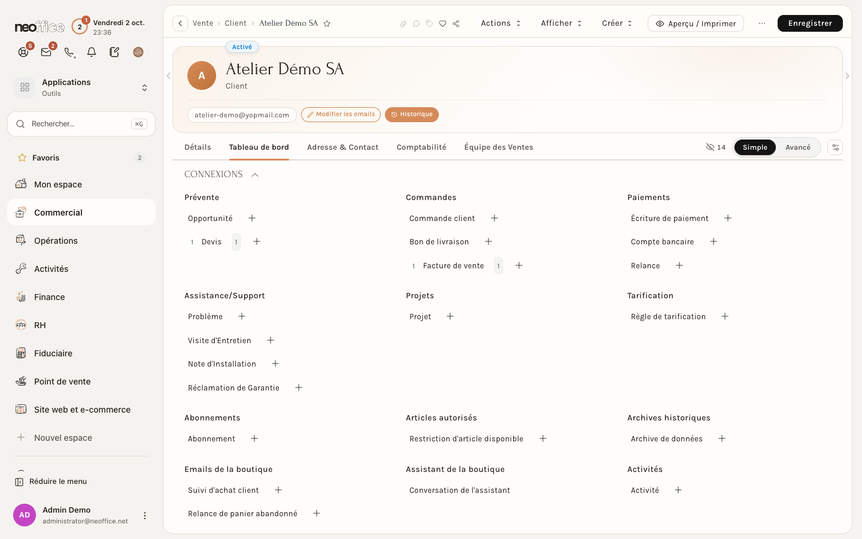The height and width of the screenshot is (539, 862).
Task: Open the Afficher dropdown
Action: pyautogui.click(x=561, y=23)
